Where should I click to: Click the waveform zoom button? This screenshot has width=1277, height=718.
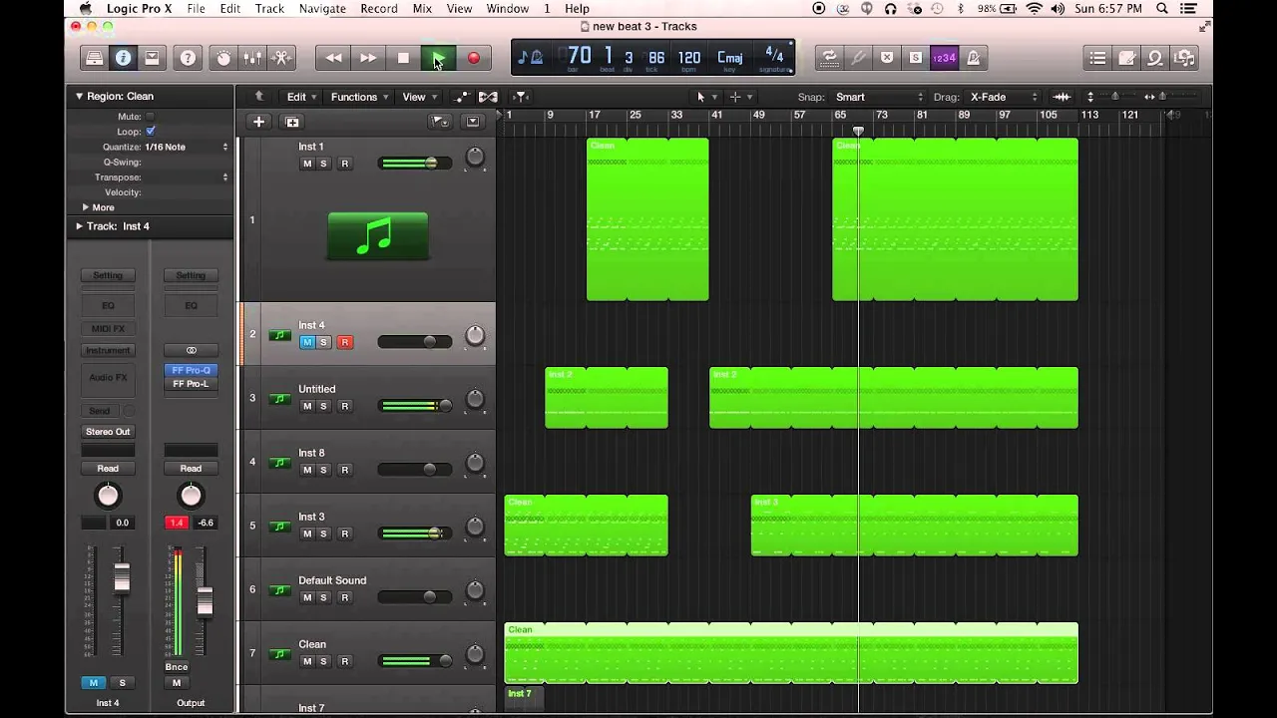(x=1062, y=97)
